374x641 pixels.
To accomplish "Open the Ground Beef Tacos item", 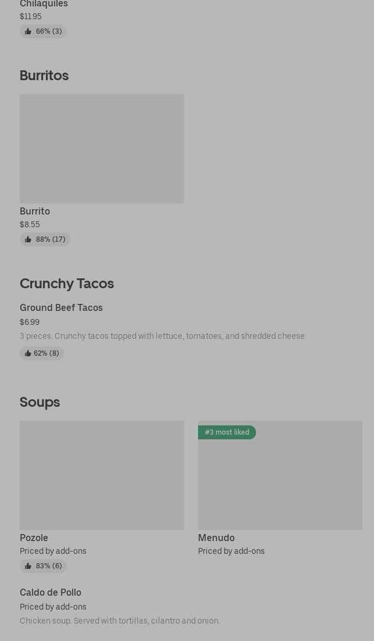I will 61,308.
